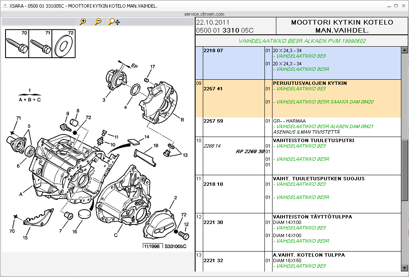Select part number 2218 10 row
The width and height of the screenshot is (409, 277).
pyautogui.click(x=213, y=184)
